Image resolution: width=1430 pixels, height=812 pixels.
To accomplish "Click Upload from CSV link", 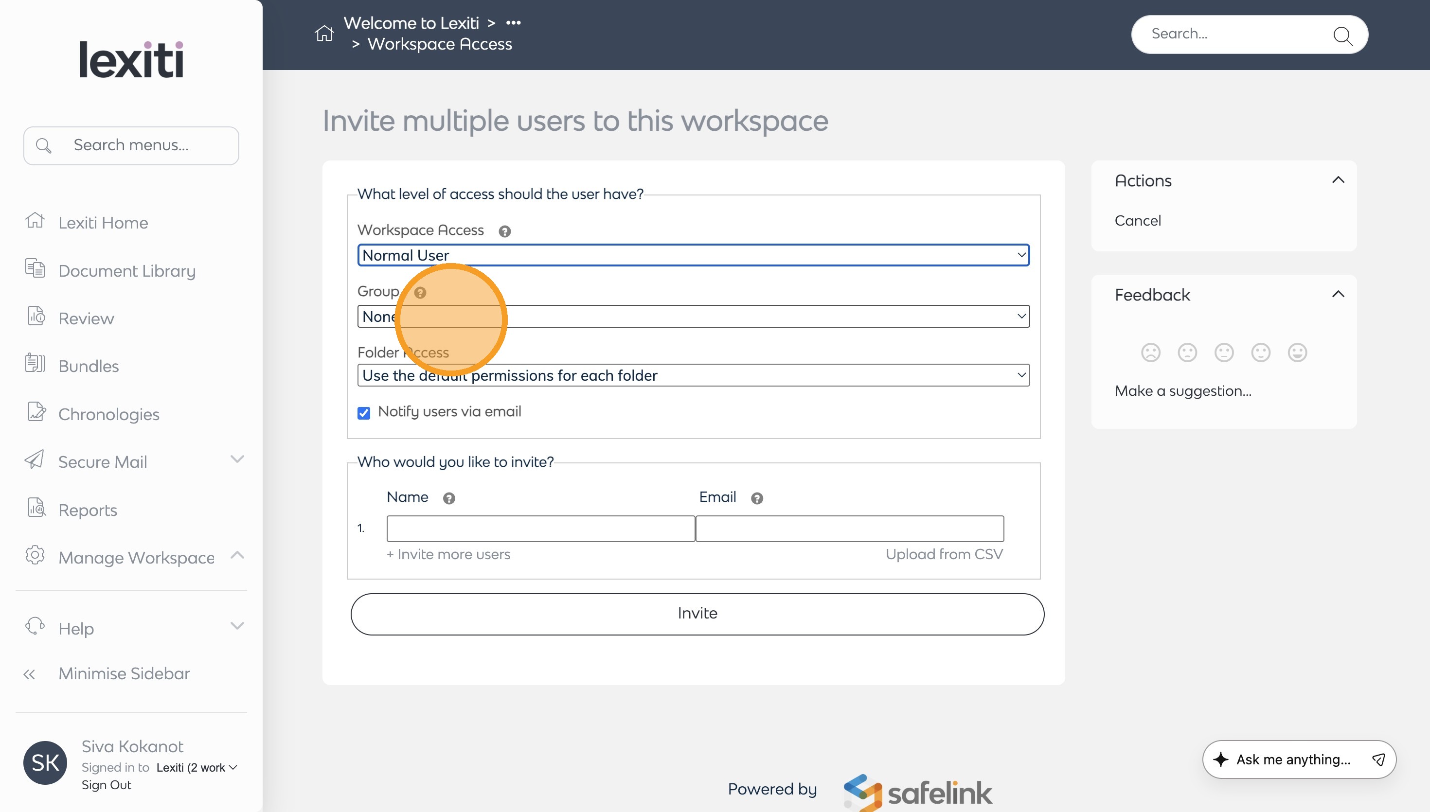I will point(944,554).
